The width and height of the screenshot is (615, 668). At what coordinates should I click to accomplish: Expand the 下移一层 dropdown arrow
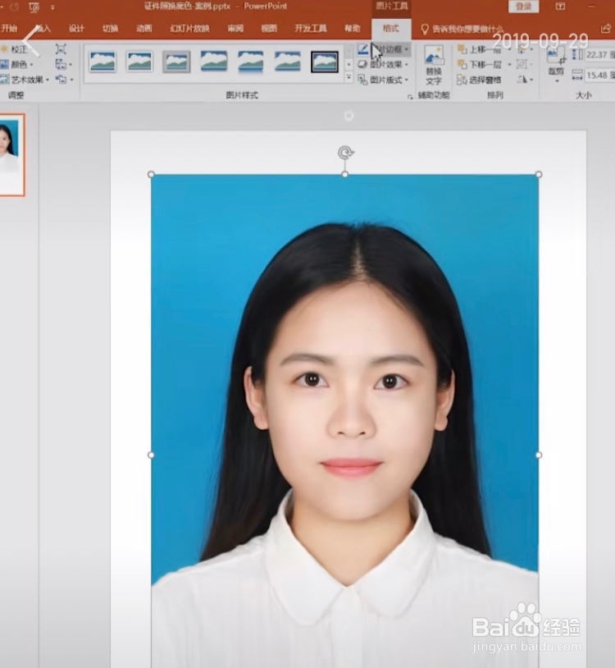pos(509,65)
